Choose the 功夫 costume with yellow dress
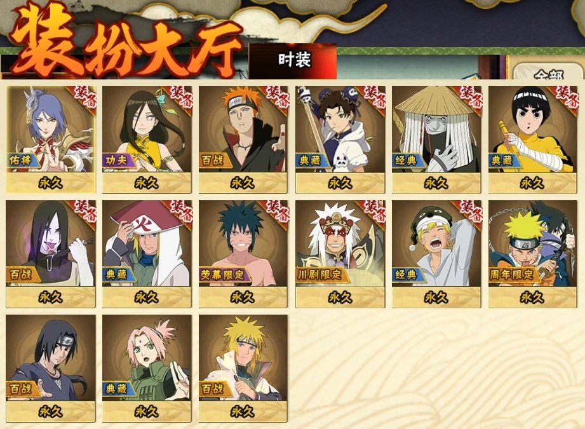Image resolution: width=585 pixels, height=429 pixels. (x=147, y=140)
